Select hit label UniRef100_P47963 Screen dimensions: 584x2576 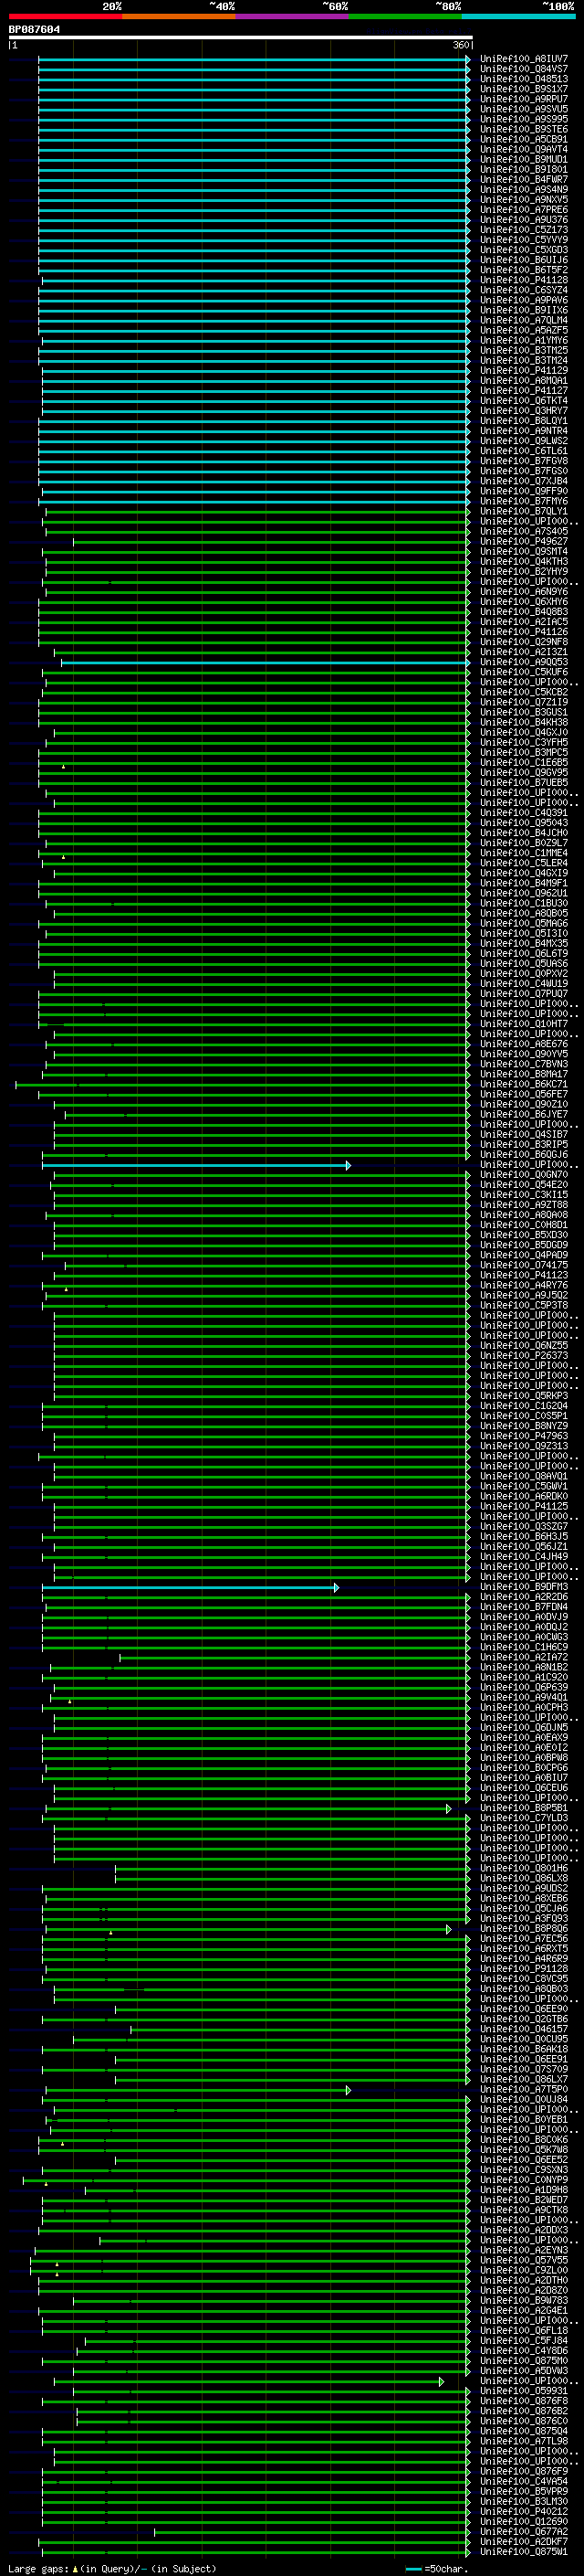(523, 1436)
